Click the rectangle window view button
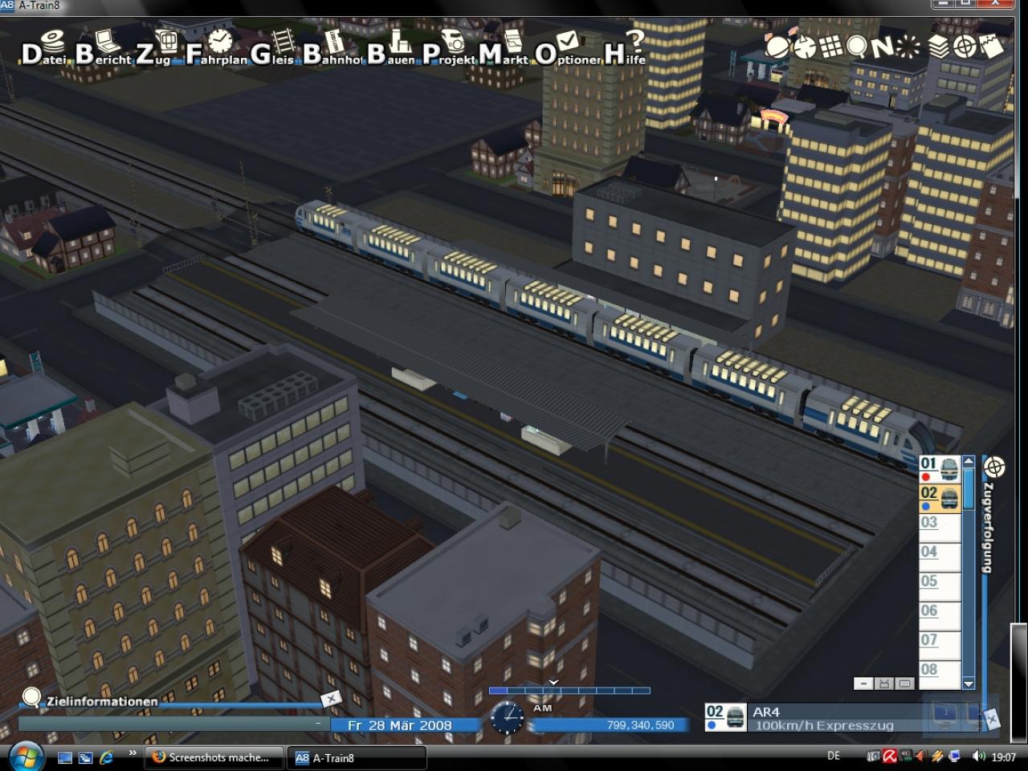1028x771 pixels. coord(904,683)
